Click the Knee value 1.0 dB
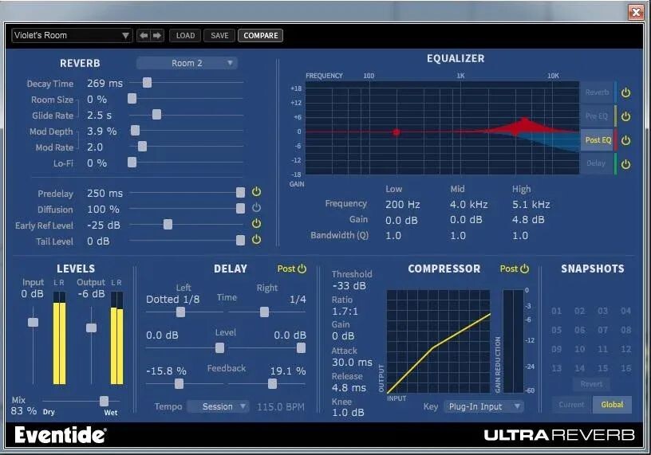Screen dimensions: 651x455 [348, 413]
